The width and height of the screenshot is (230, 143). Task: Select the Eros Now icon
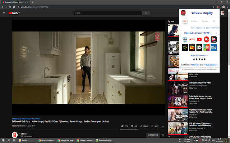pos(213,48)
